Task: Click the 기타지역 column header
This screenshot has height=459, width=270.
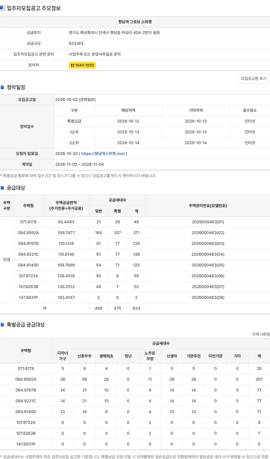Action: pyautogui.click(x=196, y=110)
